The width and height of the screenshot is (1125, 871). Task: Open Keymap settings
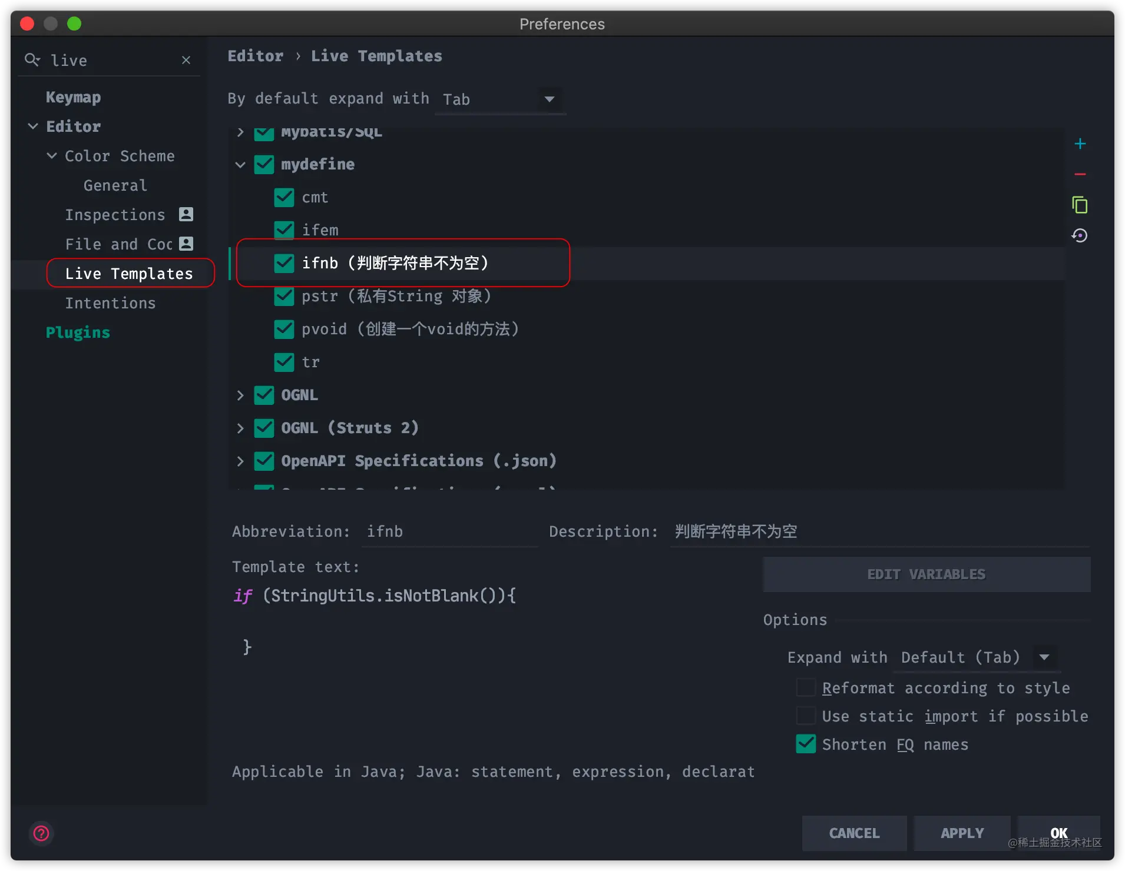(73, 97)
